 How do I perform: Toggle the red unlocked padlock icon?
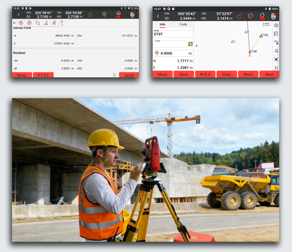point(239,16)
